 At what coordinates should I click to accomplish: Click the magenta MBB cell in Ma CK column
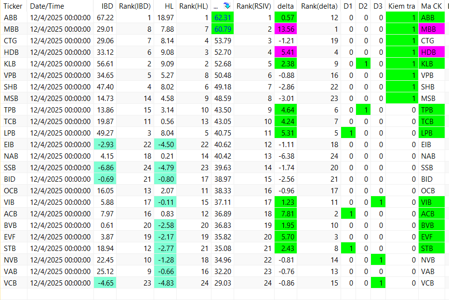click(432, 29)
